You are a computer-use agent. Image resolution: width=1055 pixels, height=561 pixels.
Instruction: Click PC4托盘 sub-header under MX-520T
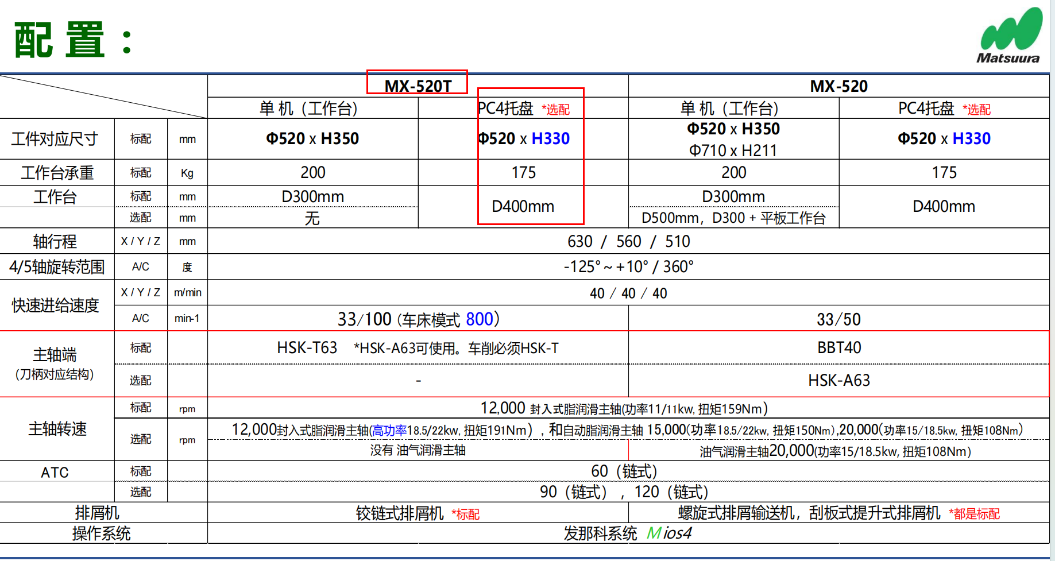click(x=523, y=109)
